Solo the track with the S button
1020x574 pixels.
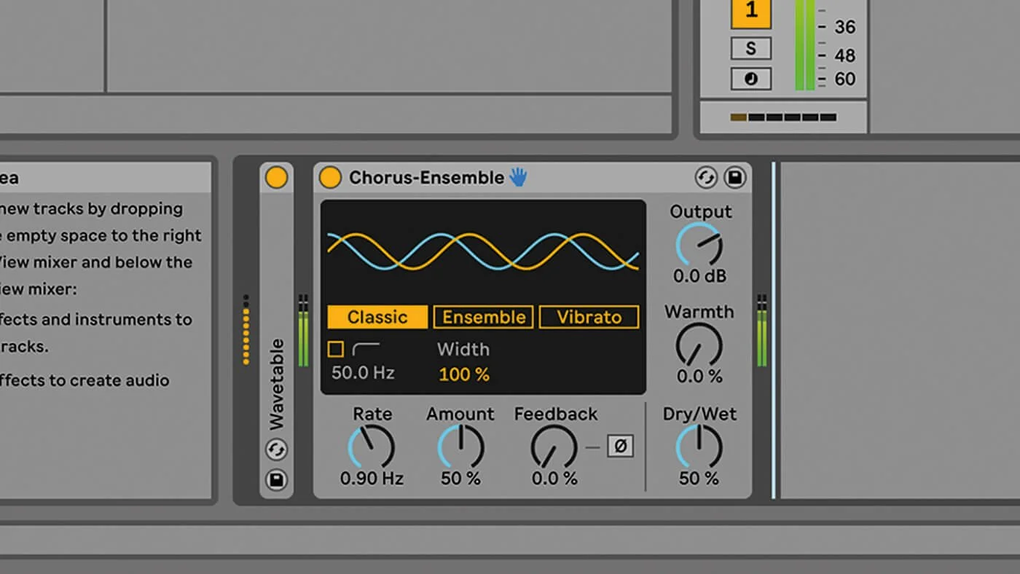click(751, 49)
